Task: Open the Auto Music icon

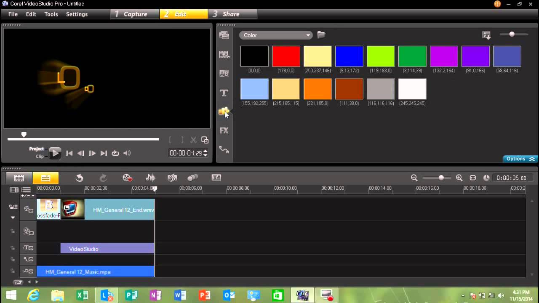Action: (172, 178)
